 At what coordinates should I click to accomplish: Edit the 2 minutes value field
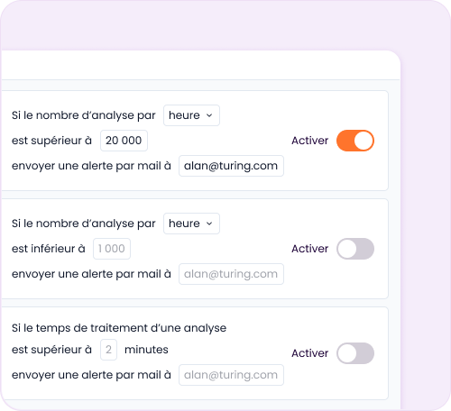click(x=108, y=350)
